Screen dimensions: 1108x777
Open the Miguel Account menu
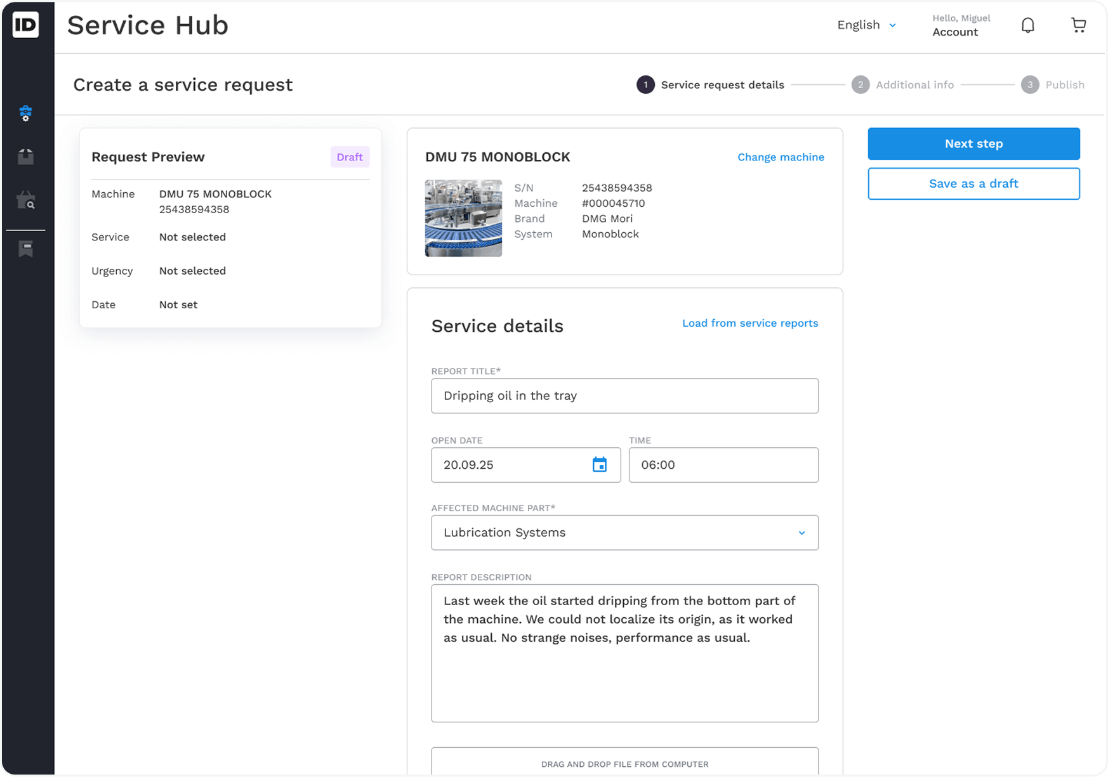[960, 25]
